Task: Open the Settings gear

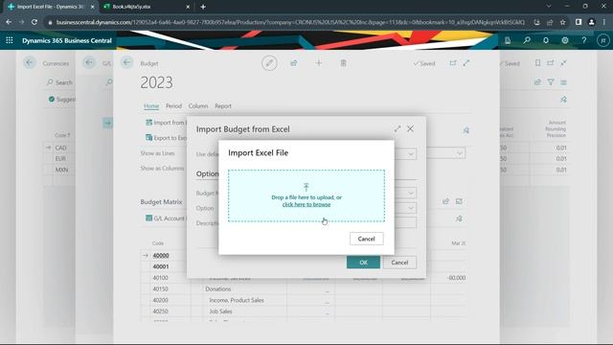Action: (565, 40)
